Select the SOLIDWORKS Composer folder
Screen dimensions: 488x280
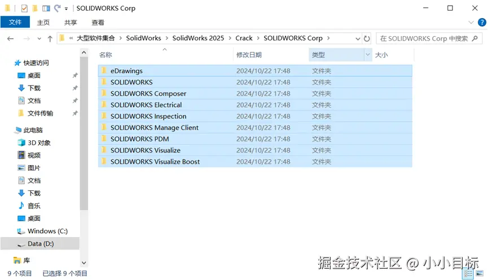tap(255, 94)
